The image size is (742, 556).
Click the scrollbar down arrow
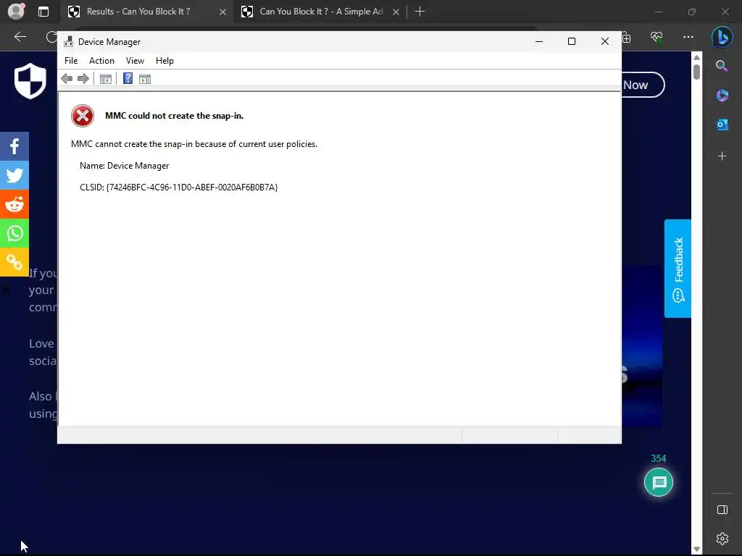(x=696, y=549)
